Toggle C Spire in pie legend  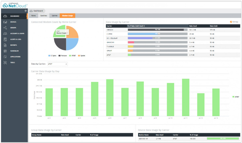[x=52, y=56]
